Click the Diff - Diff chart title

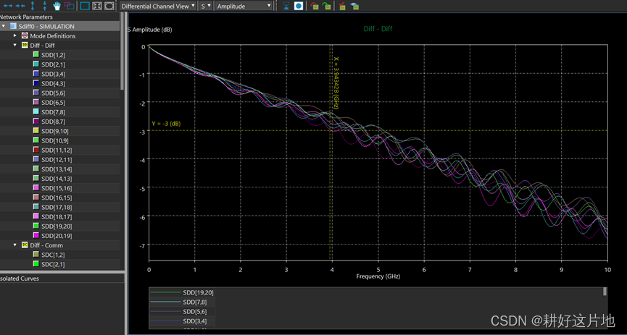[378, 29]
